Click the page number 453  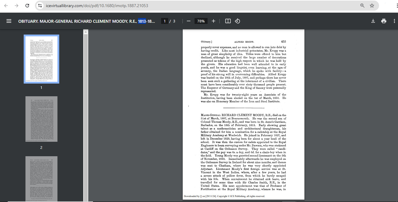tap(283, 42)
